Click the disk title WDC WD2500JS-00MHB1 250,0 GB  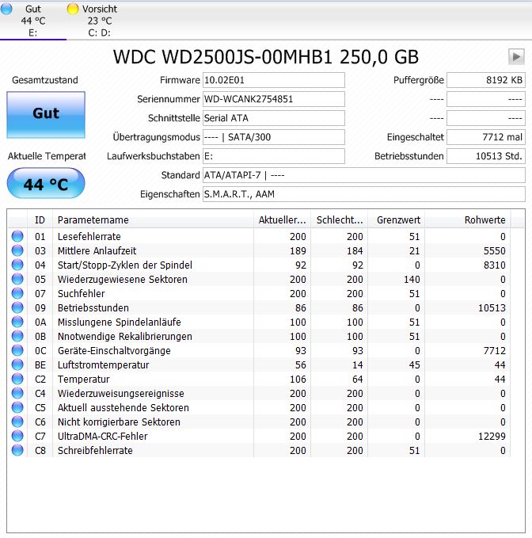tap(266, 57)
